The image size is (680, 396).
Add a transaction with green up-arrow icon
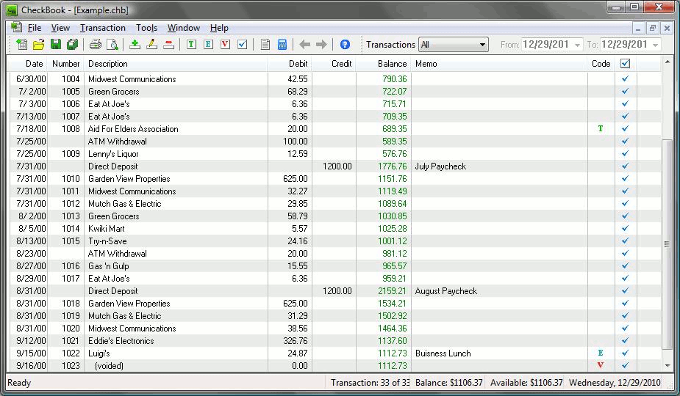pyautogui.click(x=135, y=44)
